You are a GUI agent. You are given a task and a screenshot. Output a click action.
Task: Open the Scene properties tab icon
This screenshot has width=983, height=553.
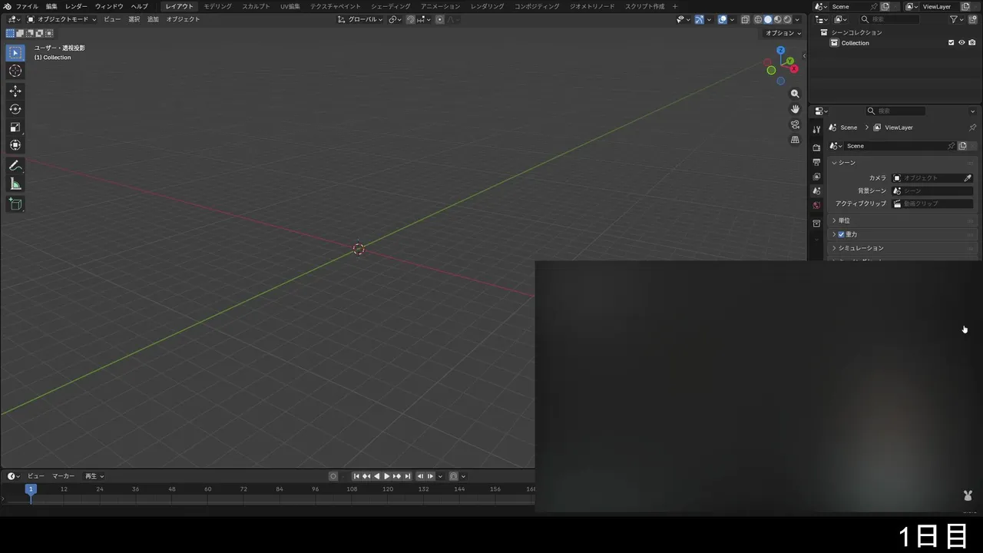point(816,190)
